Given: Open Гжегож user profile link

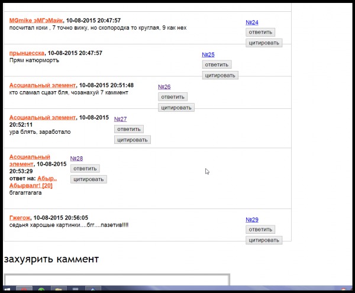Looking at the screenshot, I should 20,218.
